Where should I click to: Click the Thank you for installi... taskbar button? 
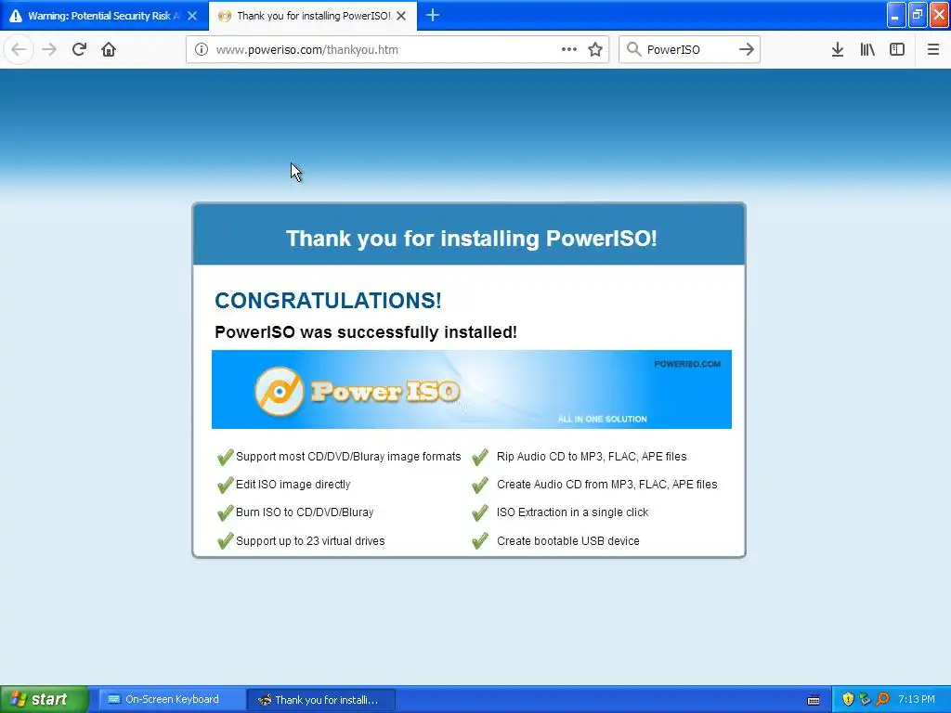pos(321,700)
